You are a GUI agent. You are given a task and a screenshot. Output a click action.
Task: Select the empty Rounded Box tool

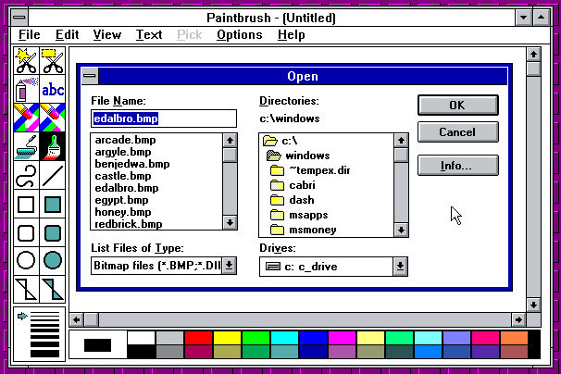pyautogui.click(x=27, y=233)
